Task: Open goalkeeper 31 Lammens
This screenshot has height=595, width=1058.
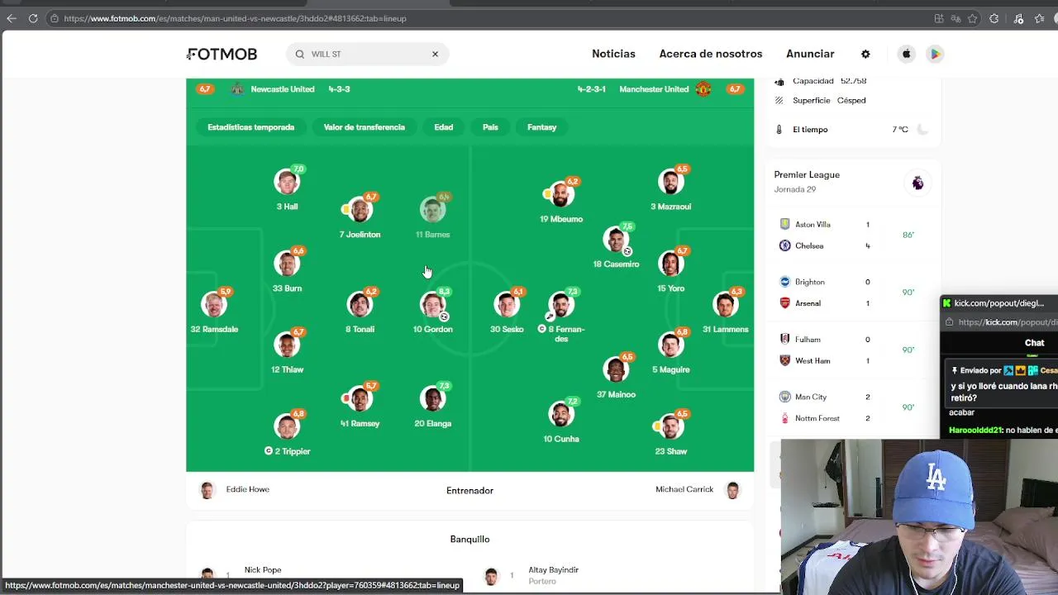Action: (x=725, y=311)
